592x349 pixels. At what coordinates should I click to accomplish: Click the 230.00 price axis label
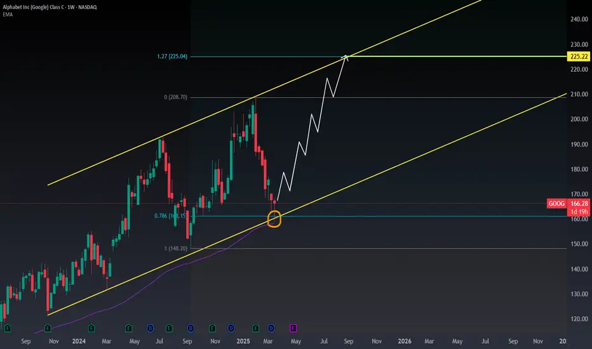pyautogui.click(x=579, y=44)
